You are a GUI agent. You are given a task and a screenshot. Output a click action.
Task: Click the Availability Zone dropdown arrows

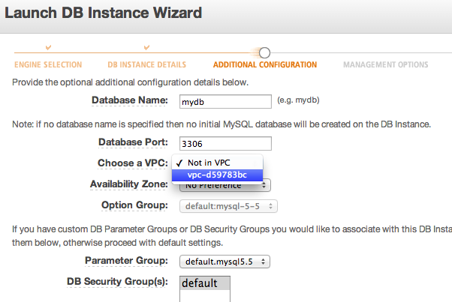pyautogui.click(x=264, y=186)
